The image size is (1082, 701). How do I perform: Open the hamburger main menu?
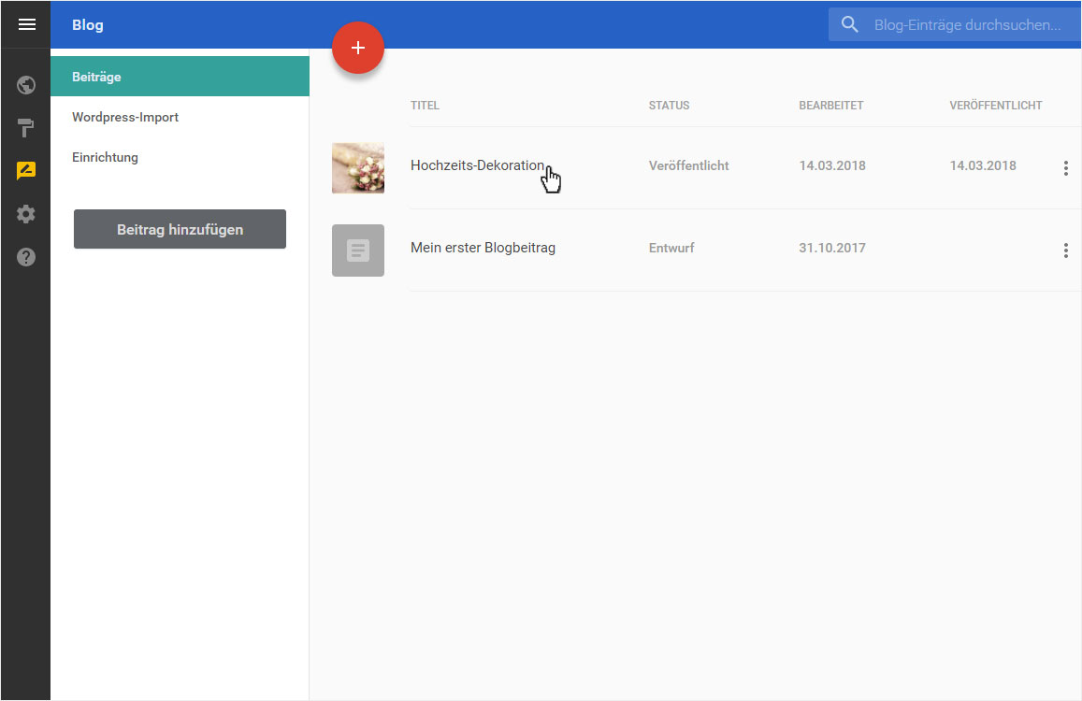pos(27,25)
